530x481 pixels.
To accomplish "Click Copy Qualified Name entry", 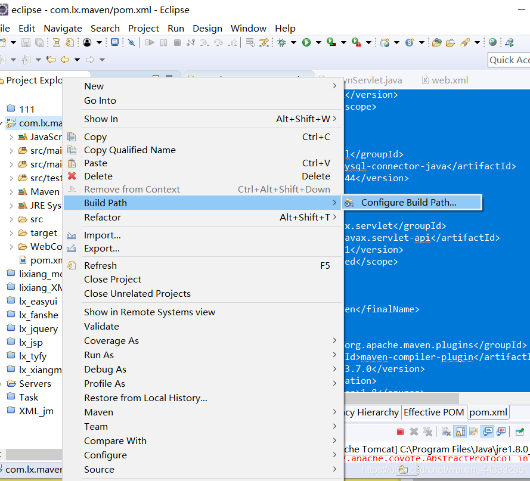I will coord(203,150).
